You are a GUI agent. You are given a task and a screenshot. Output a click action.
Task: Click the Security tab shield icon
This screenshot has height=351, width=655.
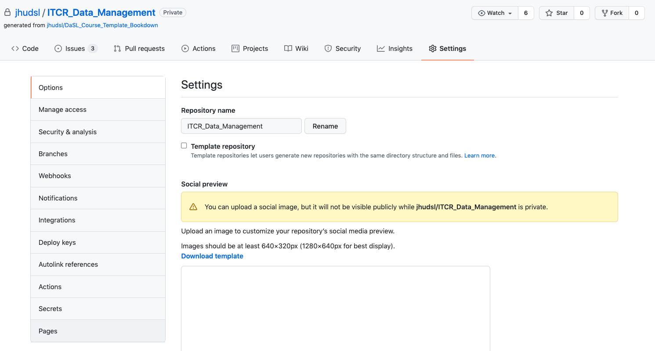click(328, 49)
